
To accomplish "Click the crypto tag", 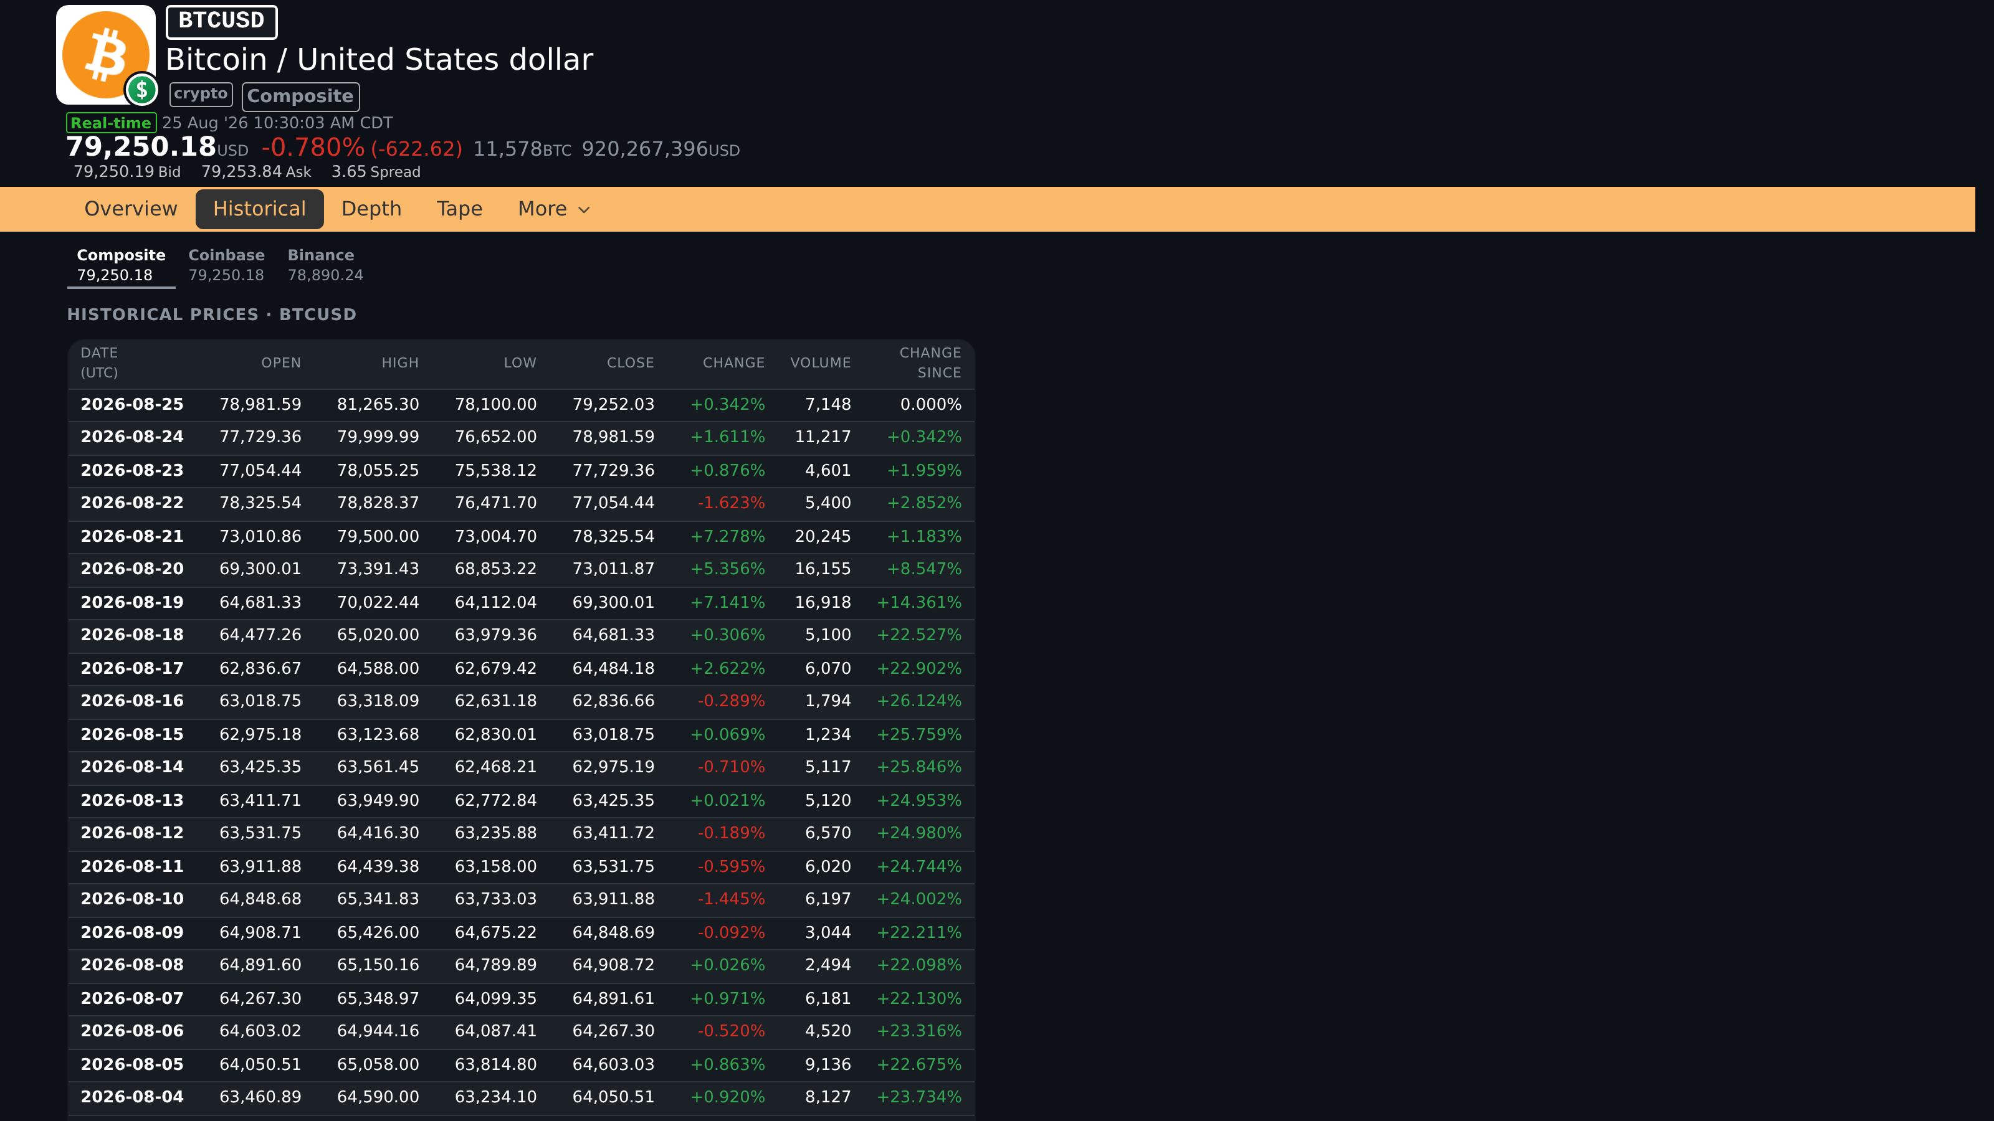I will click(x=201, y=95).
